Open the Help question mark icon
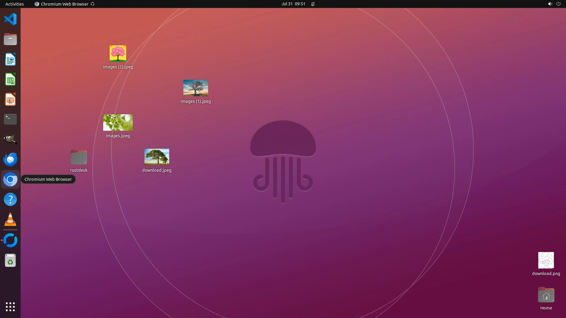This screenshot has width=566, height=318. (10, 200)
